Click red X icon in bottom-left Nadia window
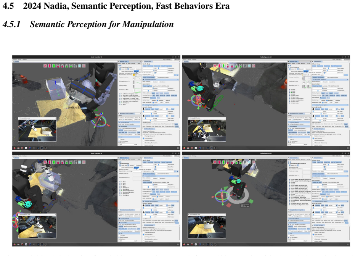Image resolution: width=355 pixels, height=256 pixels. (45, 162)
